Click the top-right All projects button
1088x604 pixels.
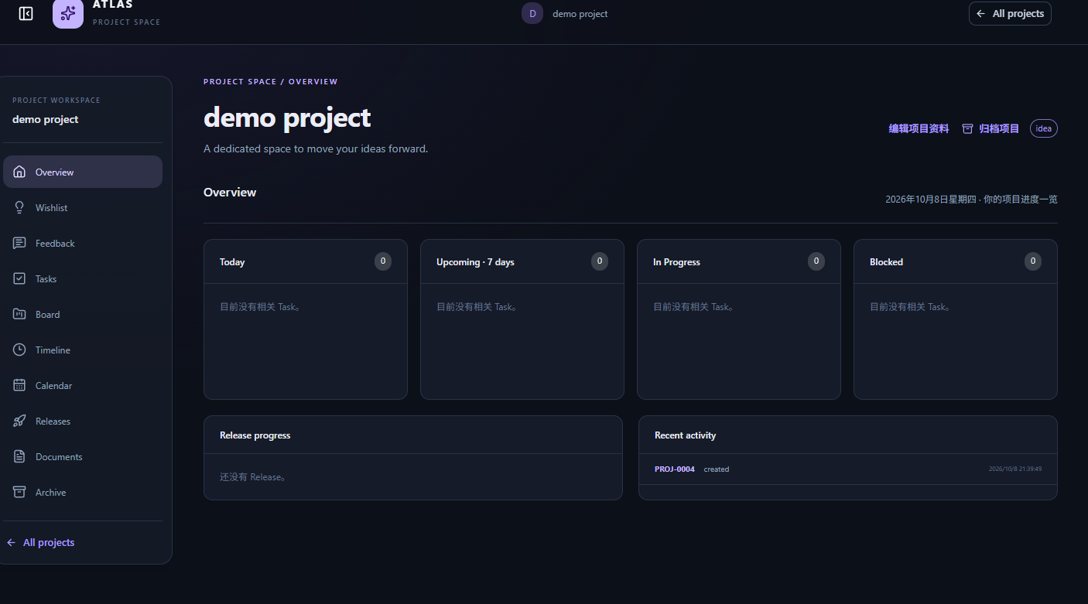pos(1010,13)
